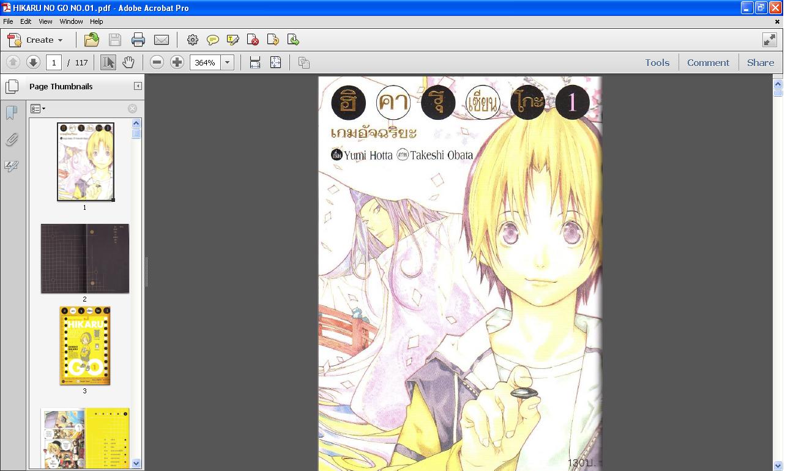Open the Help menu
Image resolution: width=785 pixels, height=471 pixels.
97,21
